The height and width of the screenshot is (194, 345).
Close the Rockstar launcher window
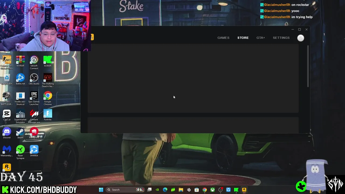(306, 29)
